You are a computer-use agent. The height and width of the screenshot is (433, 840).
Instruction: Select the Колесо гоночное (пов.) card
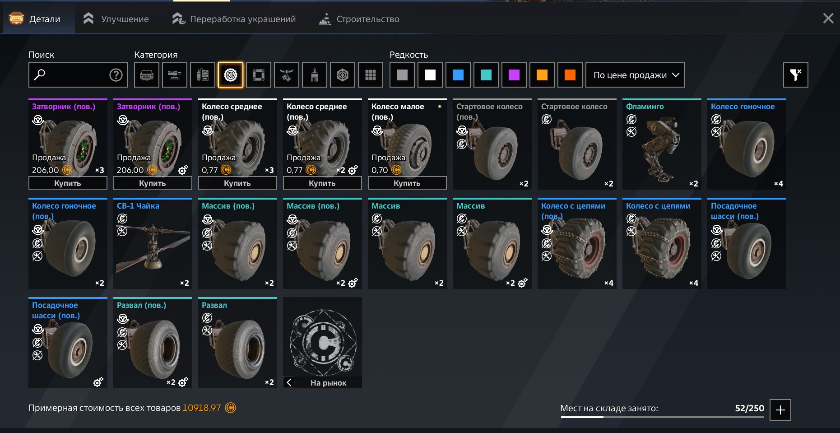tap(68, 243)
